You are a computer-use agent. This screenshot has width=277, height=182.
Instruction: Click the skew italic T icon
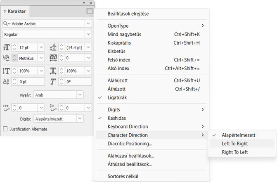[53, 82]
